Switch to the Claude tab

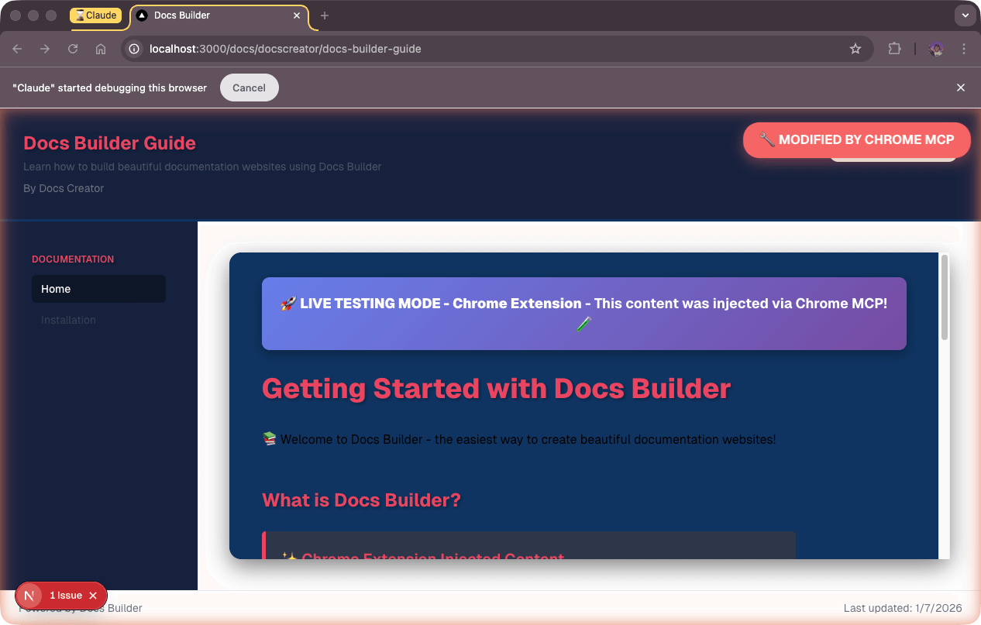pos(96,15)
